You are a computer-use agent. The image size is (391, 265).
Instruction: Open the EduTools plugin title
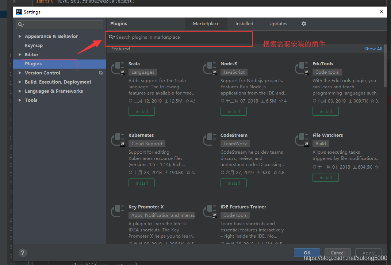point(323,64)
